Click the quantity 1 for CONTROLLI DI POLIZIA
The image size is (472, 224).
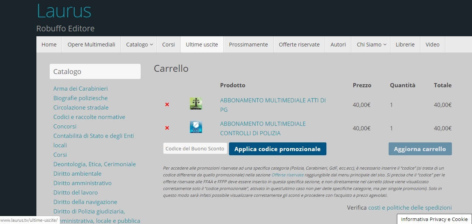point(392,128)
